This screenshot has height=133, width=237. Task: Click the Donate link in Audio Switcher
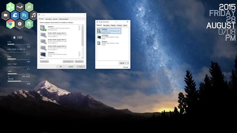point(126,67)
